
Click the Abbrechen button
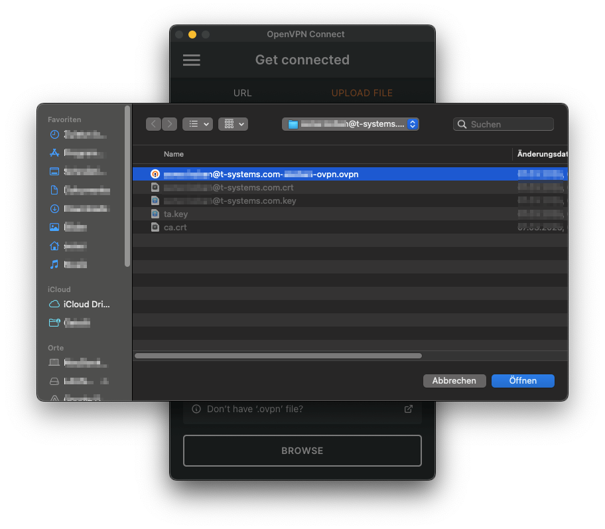[454, 381]
